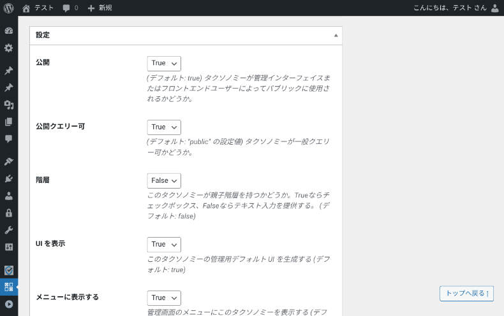Click the 設定 panel heading
Image resolution: width=504 pixels, height=316 pixels.
point(43,35)
